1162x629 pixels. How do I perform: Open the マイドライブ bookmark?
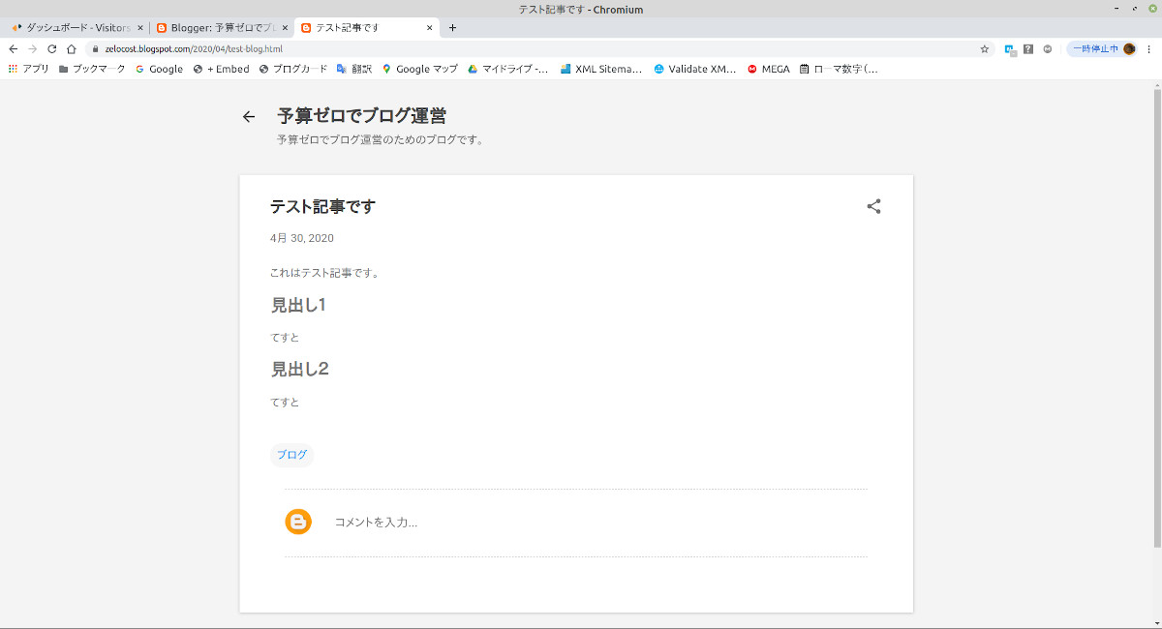(507, 69)
